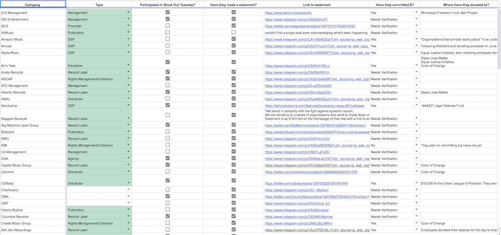Select the Amuse company cell
This screenshot has height=235, width=501.
tap(33, 46)
